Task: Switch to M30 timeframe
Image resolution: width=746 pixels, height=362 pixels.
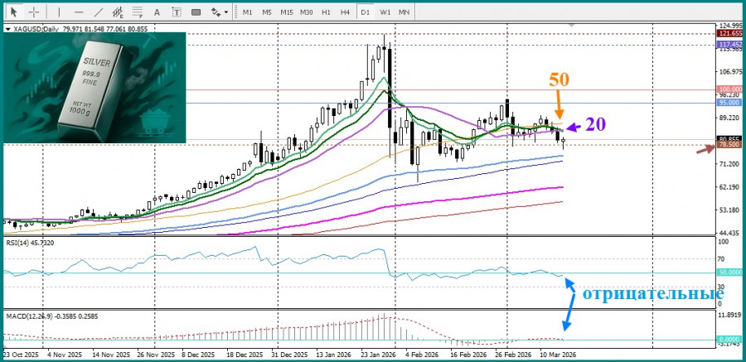Action: point(306,12)
